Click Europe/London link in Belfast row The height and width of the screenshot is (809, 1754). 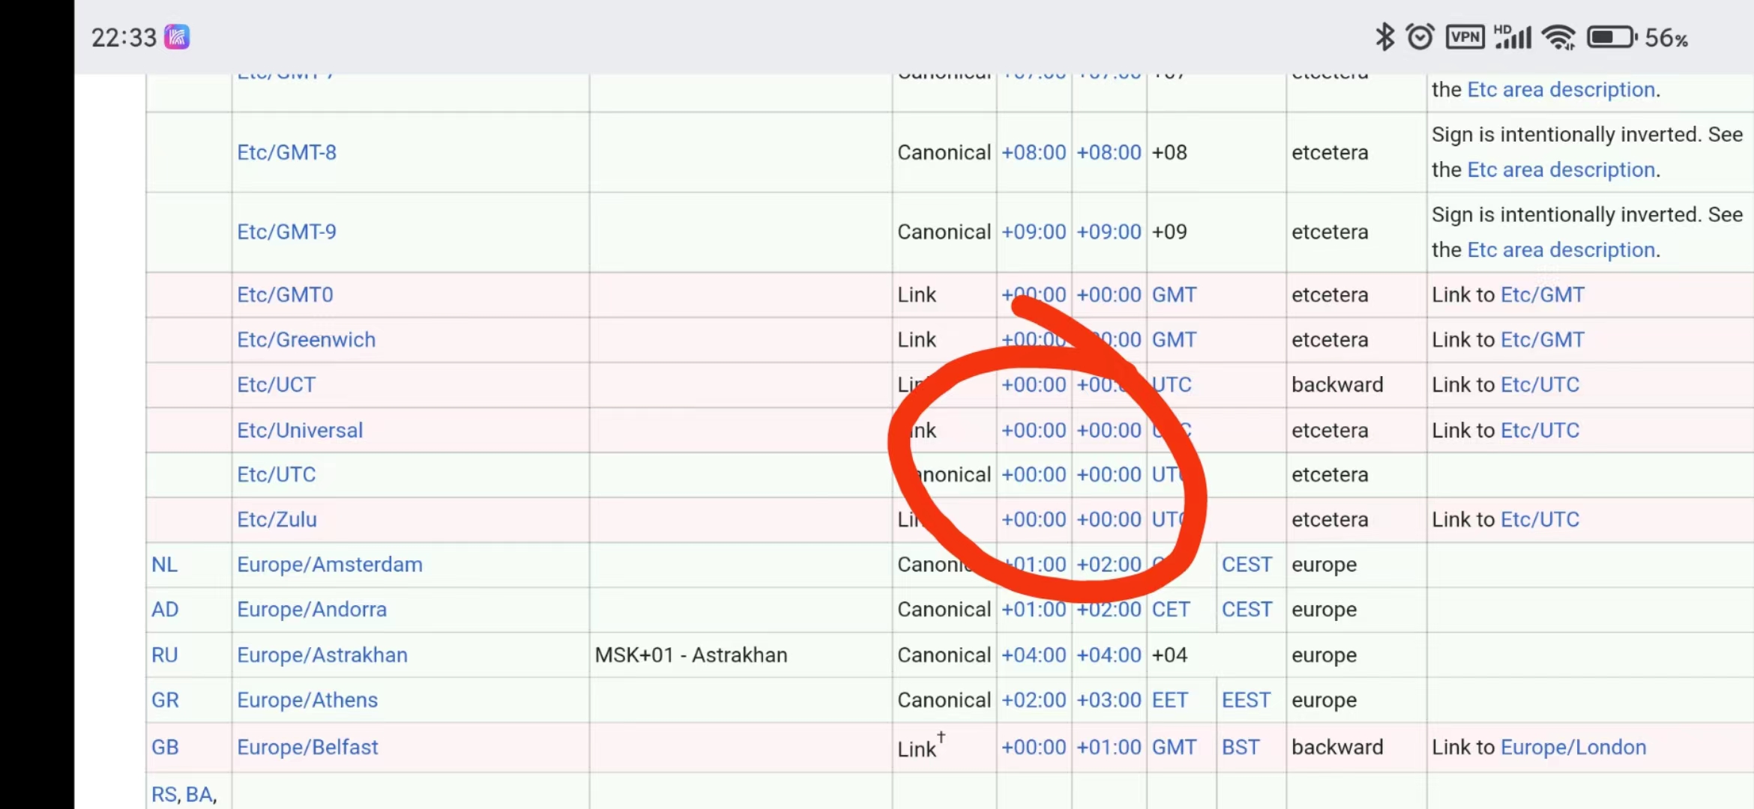[x=1573, y=747]
